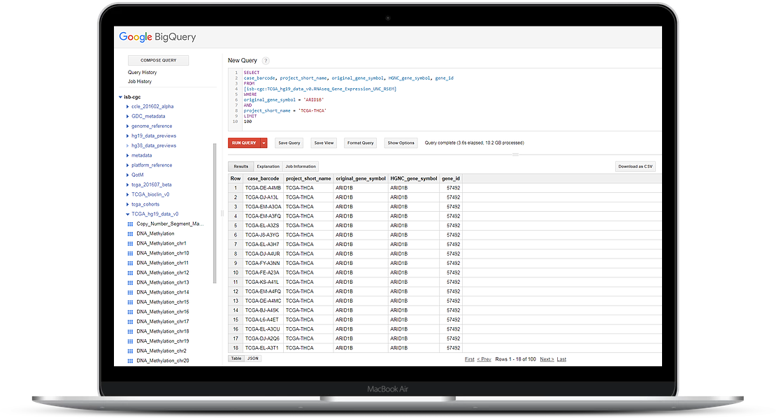776x418 pixels.
Task: Click the Save Query button
Action: (289, 143)
